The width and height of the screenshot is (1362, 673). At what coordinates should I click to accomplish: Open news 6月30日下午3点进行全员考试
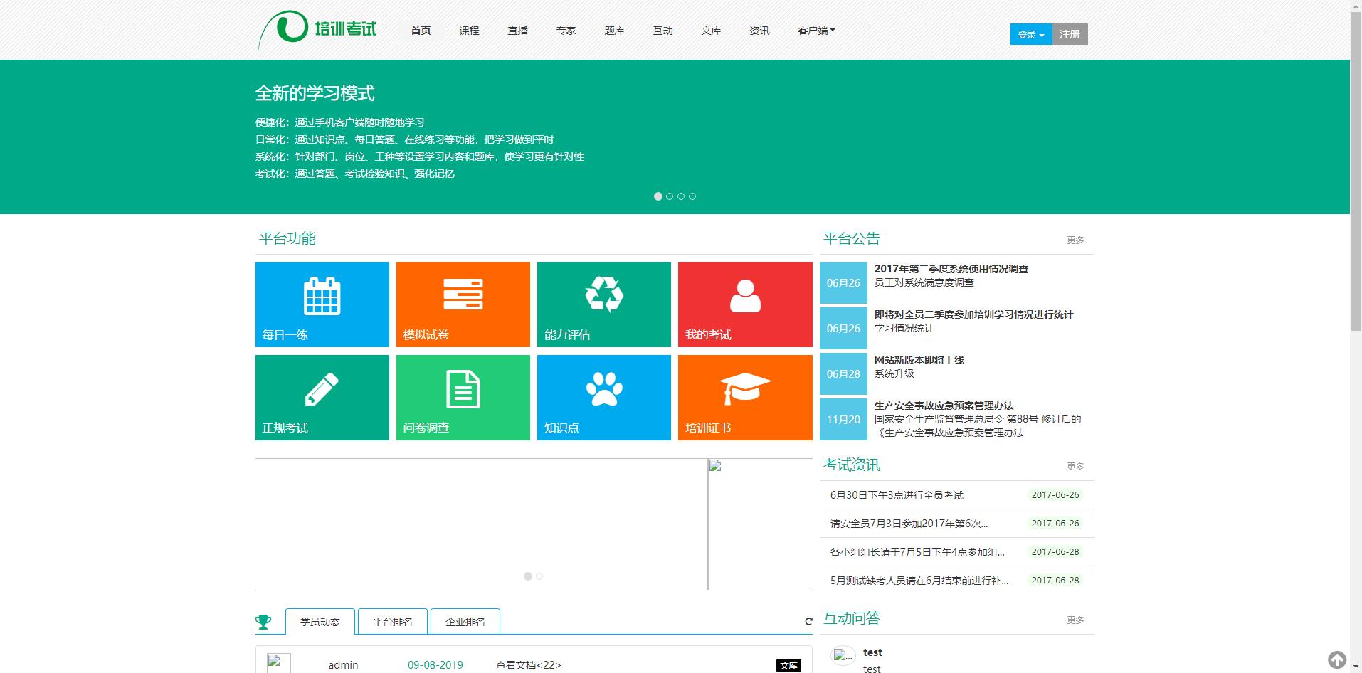pyautogui.click(x=897, y=495)
